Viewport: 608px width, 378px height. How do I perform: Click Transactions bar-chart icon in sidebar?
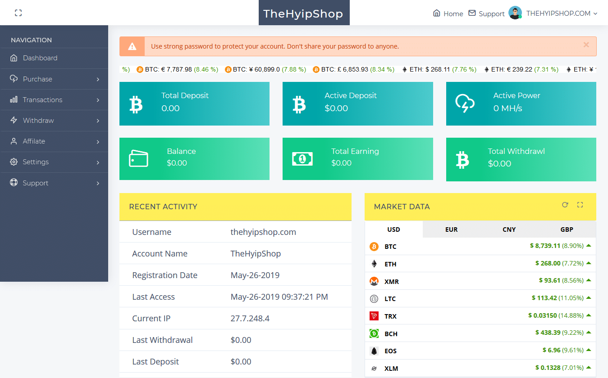point(14,99)
